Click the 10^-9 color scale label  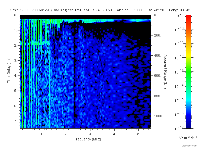click(180, 16)
